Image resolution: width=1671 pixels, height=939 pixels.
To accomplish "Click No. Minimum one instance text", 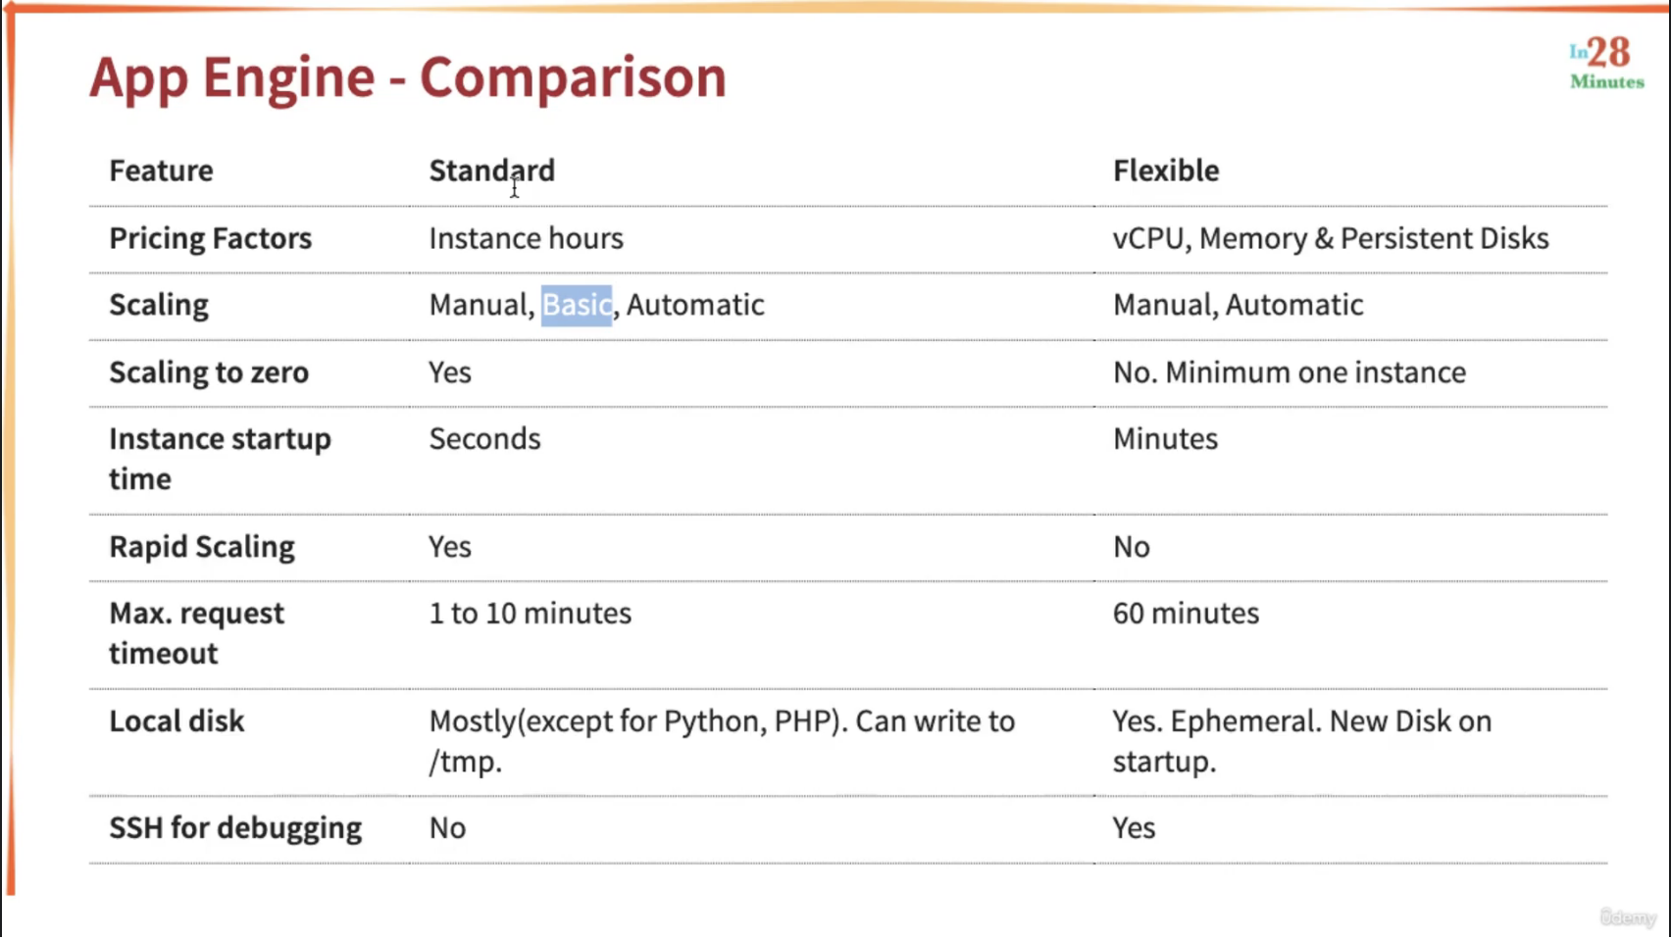I will click(1290, 372).
